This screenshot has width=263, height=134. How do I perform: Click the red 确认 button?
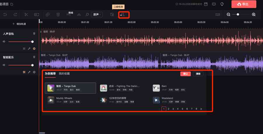click(x=186, y=74)
